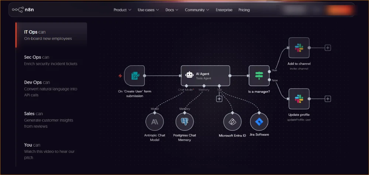Click the n8n logo in the header

tap(23, 10)
